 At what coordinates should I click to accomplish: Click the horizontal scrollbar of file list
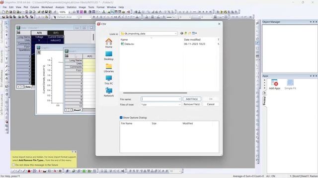[155, 93]
